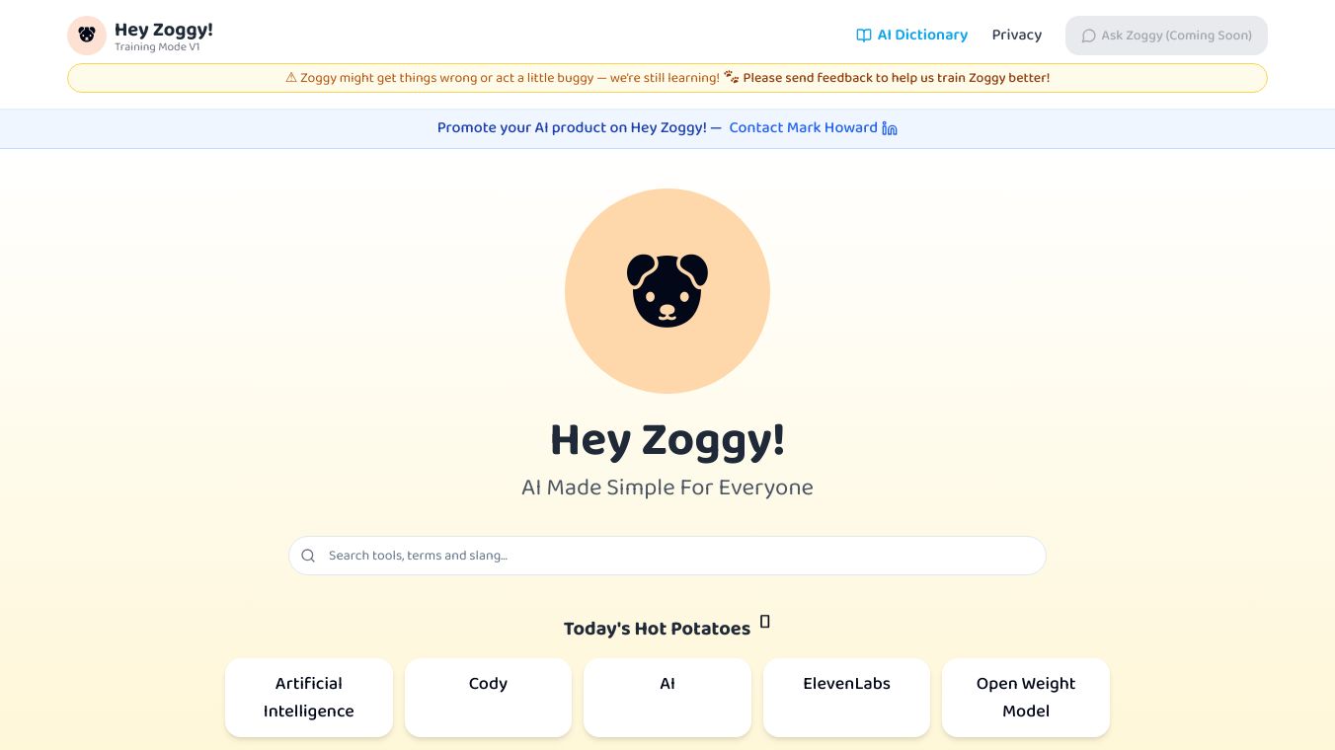Screen dimensions: 1335x750
Task: Click the book icon beside AI Dictionary
Action: 864,36
